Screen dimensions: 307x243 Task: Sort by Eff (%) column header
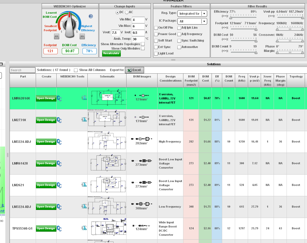point(217,81)
